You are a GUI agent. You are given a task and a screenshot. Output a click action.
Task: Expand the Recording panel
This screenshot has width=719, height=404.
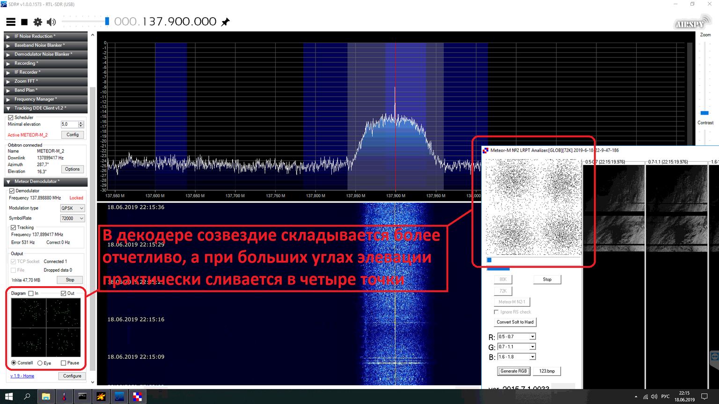click(45, 63)
